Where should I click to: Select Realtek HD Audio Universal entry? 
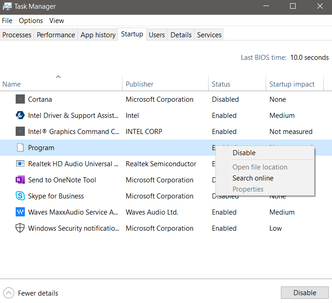pos(73,163)
